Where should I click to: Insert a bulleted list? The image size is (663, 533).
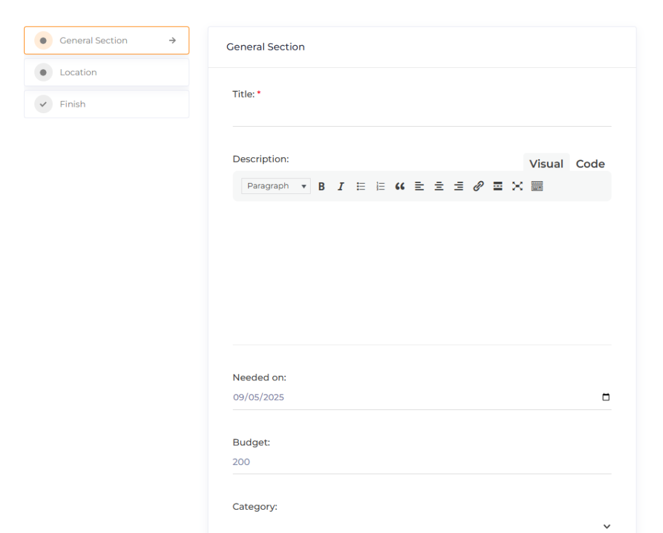click(361, 186)
